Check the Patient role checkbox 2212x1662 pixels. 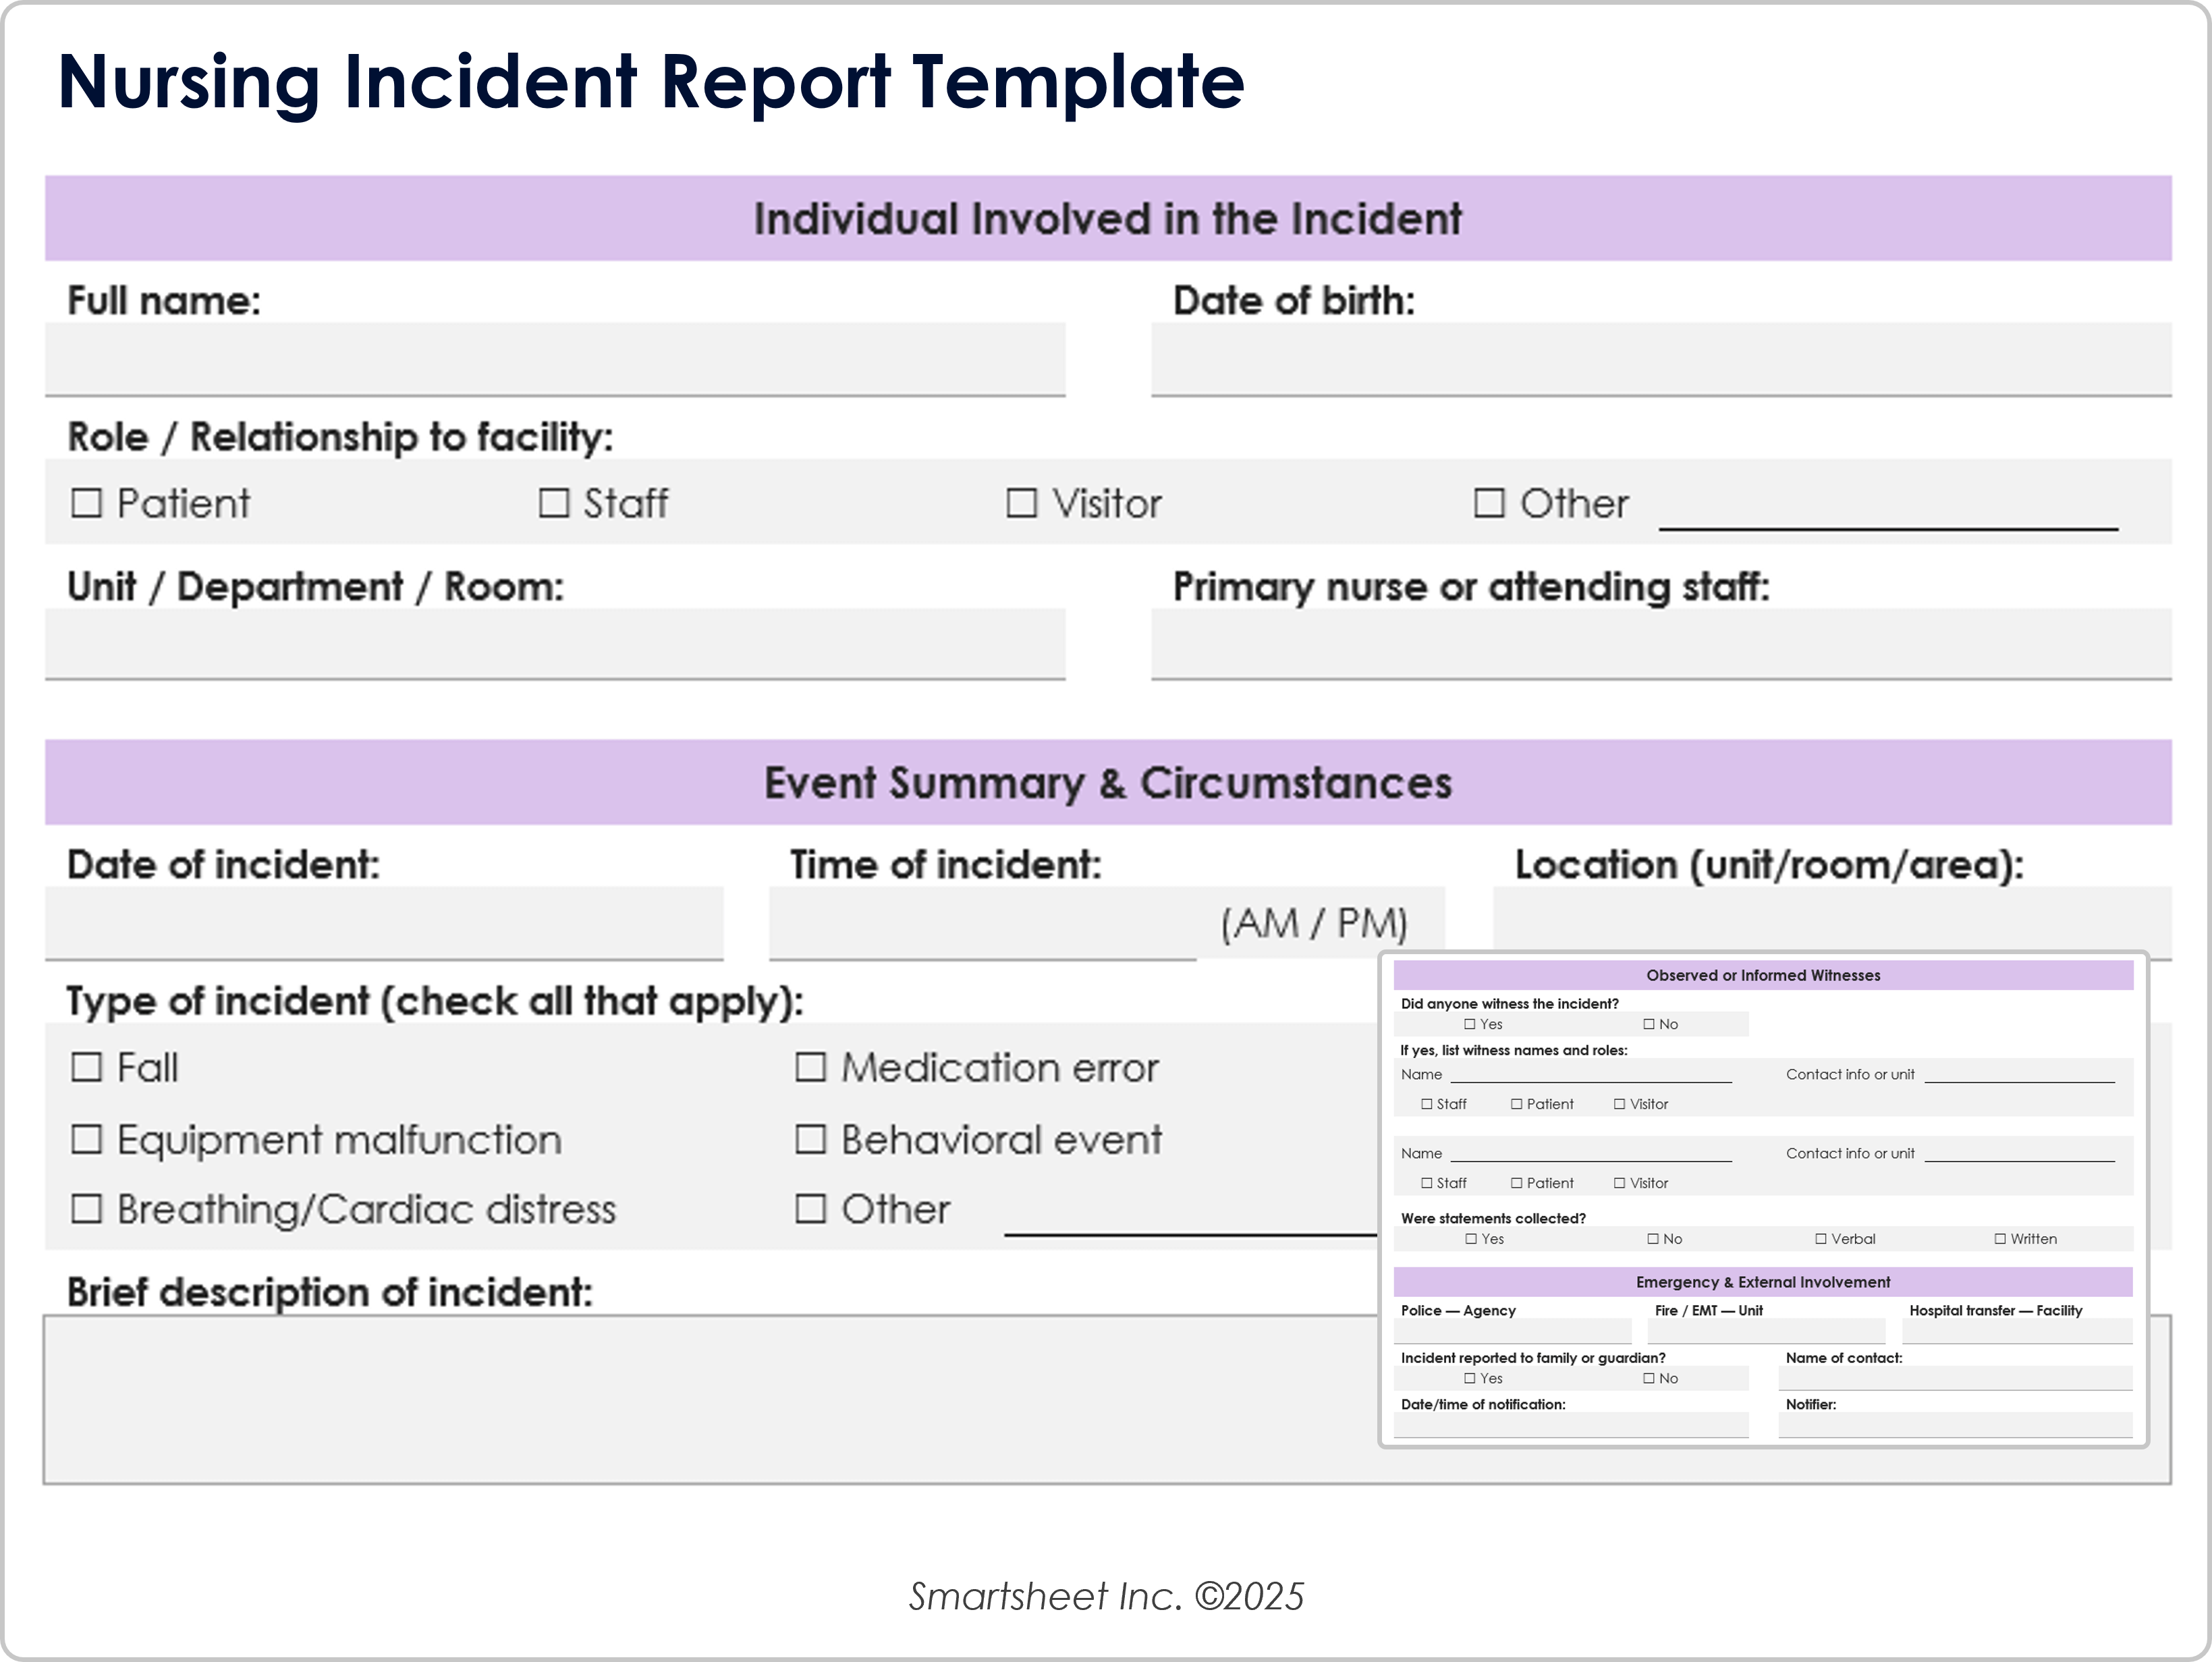(87, 503)
